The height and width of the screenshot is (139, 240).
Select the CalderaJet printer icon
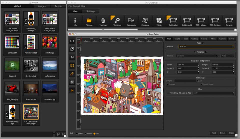pyautogui.click(x=173, y=21)
